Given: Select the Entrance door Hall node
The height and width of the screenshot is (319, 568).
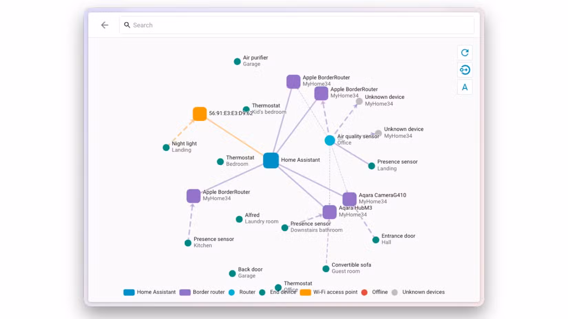Looking at the screenshot, I should 376,240.
